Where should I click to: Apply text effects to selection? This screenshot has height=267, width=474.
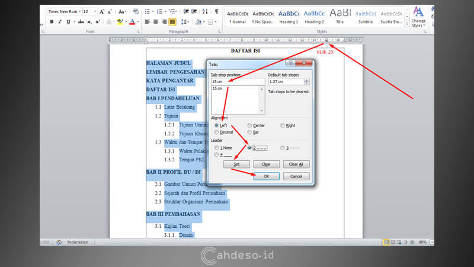click(x=109, y=22)
